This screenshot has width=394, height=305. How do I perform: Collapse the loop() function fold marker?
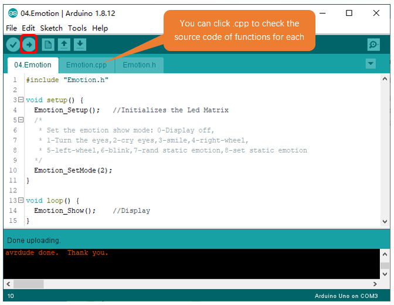tap(21, 200)
